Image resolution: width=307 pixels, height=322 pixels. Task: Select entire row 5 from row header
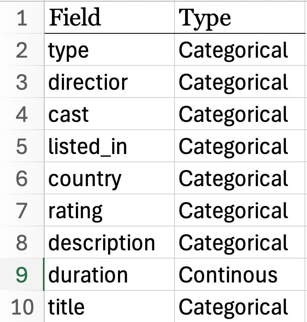[21, 147]
